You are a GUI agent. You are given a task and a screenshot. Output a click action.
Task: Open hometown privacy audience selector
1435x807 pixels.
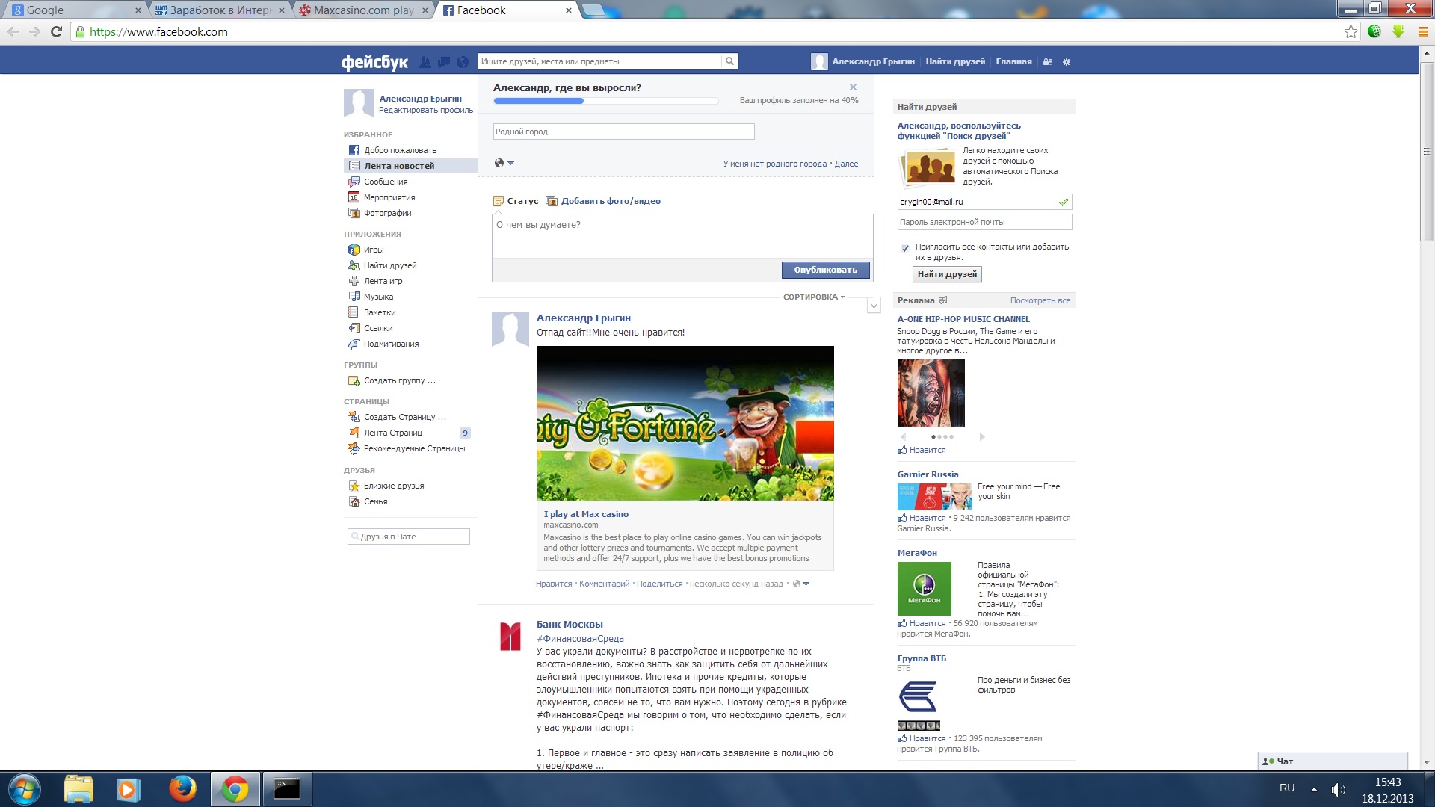point(504,163)
